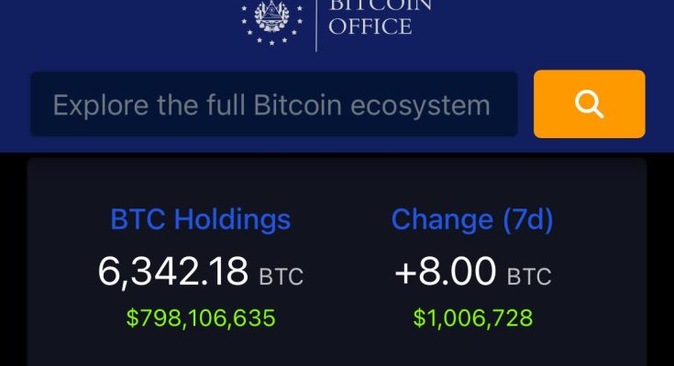This screenshot has width=674, height=366.
Task: Focus the Explore the full Bitcoin ecosystem field
Action: pyautogui.click(x=273, y=105)
